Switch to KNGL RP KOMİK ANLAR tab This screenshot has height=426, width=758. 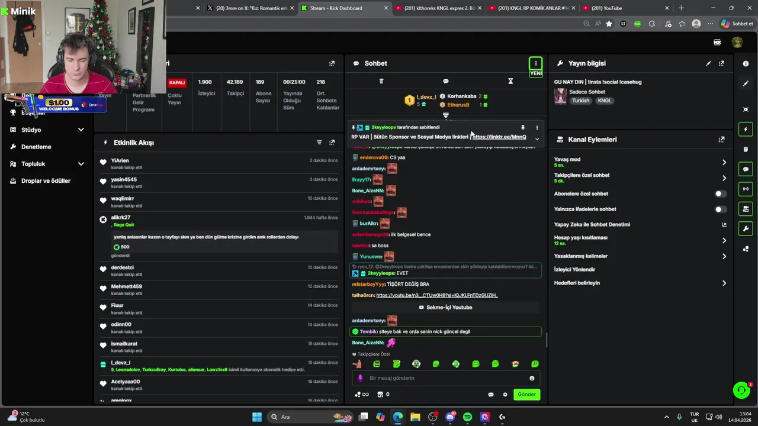[532, 8]
